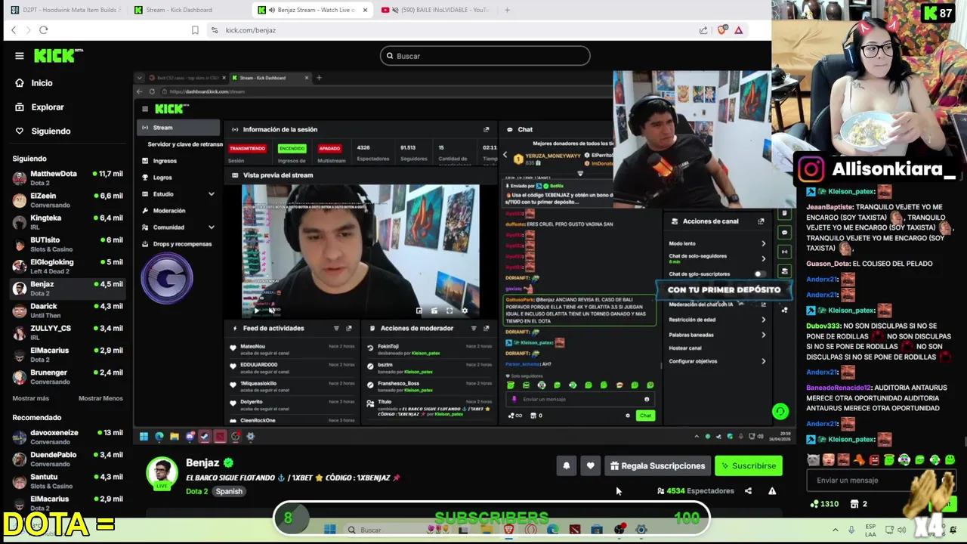Viewport: 967px width, 544px height.
Task: Bookmark this page with the bookmark icon
Action: click(195, 30)
